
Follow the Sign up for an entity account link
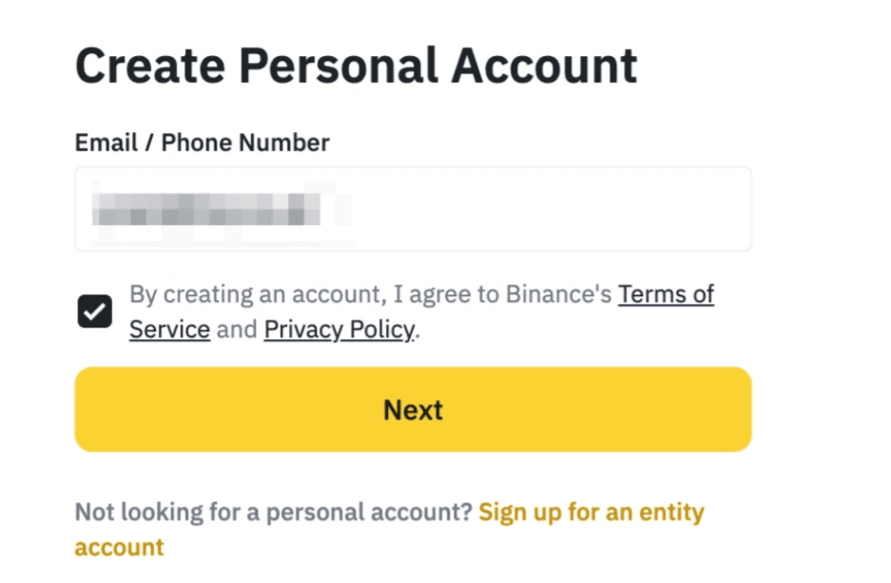591,513
